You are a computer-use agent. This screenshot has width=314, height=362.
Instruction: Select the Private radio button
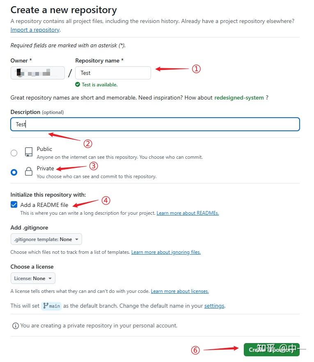click(14, 172)
